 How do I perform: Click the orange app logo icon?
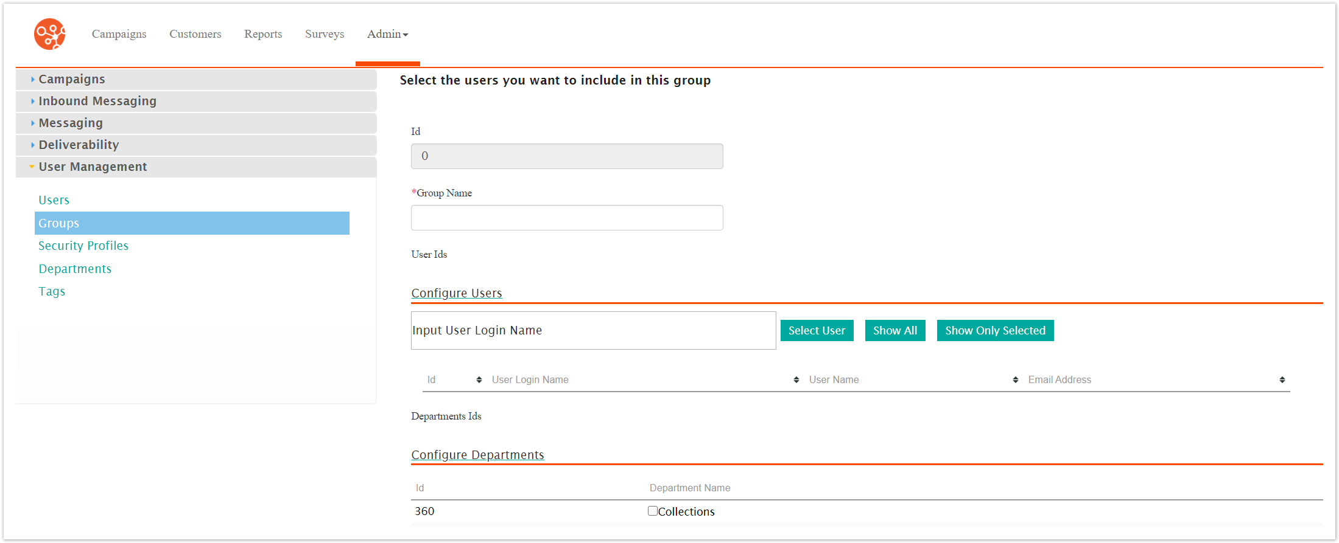49,34
